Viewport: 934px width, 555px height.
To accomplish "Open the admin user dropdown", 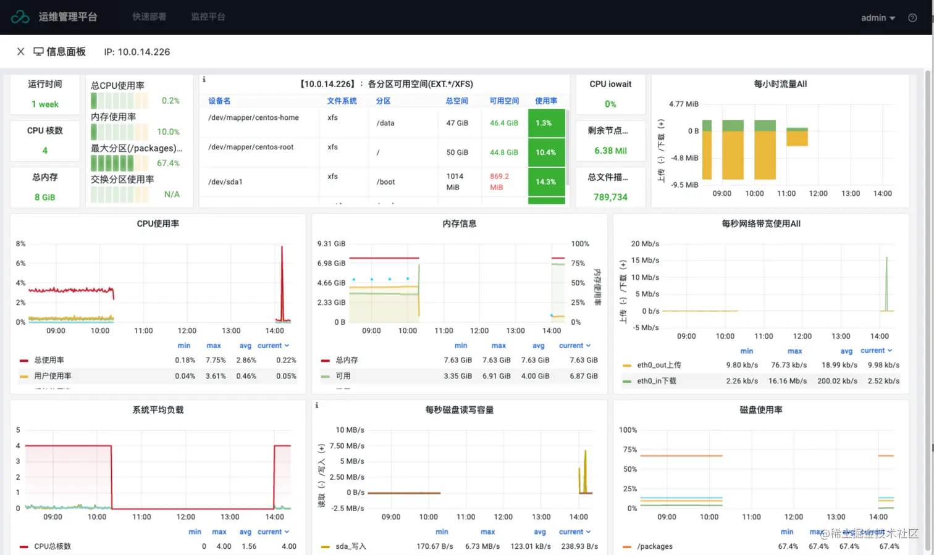I will (x=878, y=18).
